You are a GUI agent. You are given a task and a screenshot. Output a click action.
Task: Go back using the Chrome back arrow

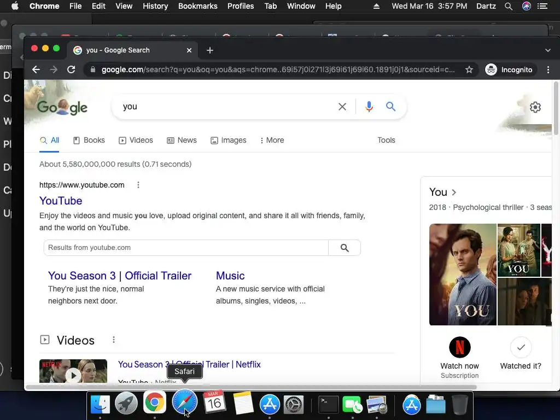(x=36, y=69)
